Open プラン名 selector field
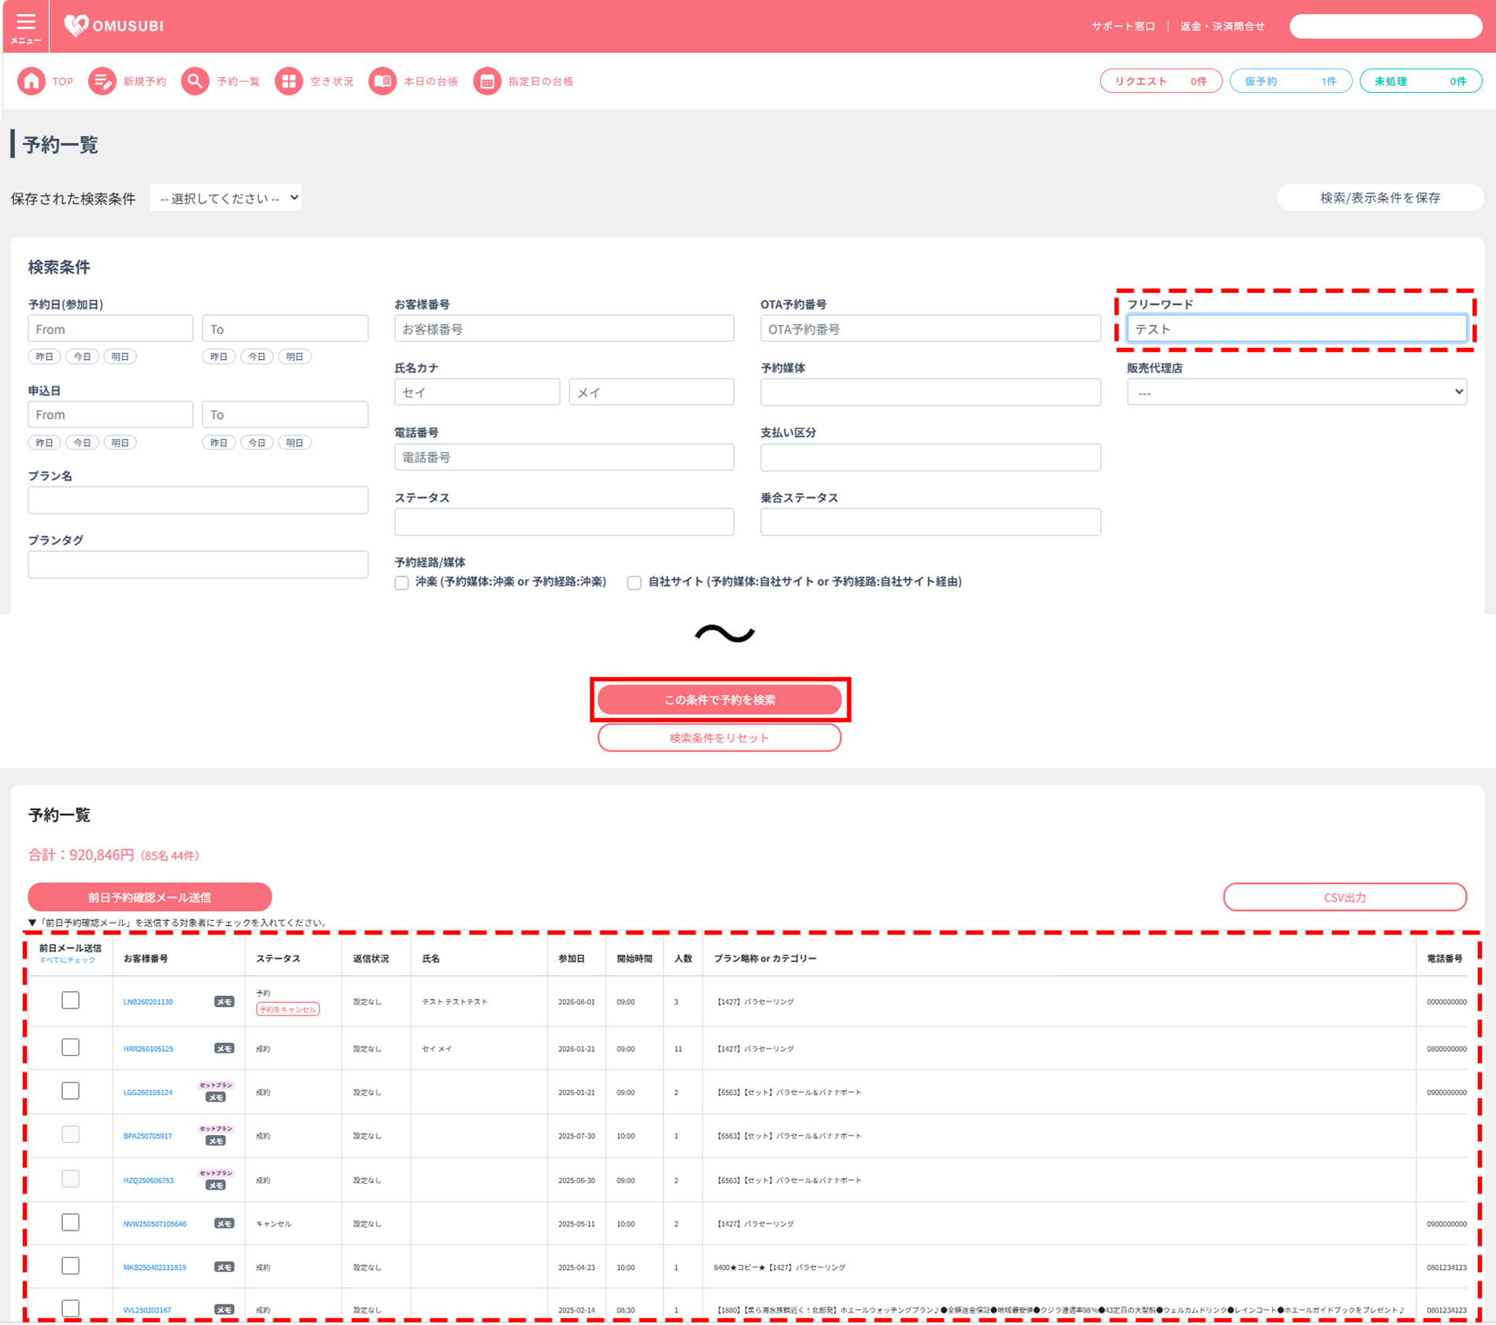The height and width of the screenshot is (1325, 1496). click(198, 500)
